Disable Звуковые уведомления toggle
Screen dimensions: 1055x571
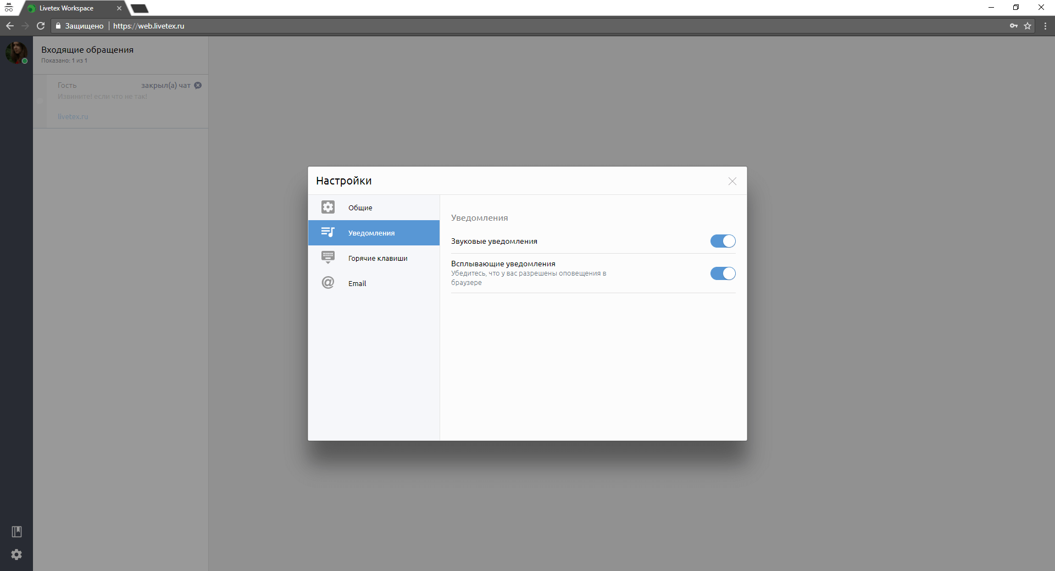click(x=723, y=241)
